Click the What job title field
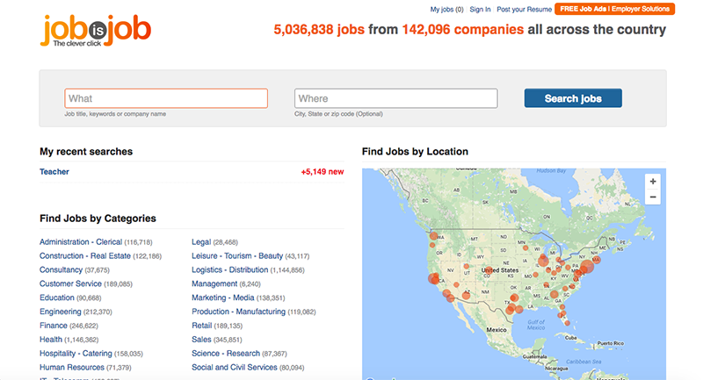 (x=166, y=98)
